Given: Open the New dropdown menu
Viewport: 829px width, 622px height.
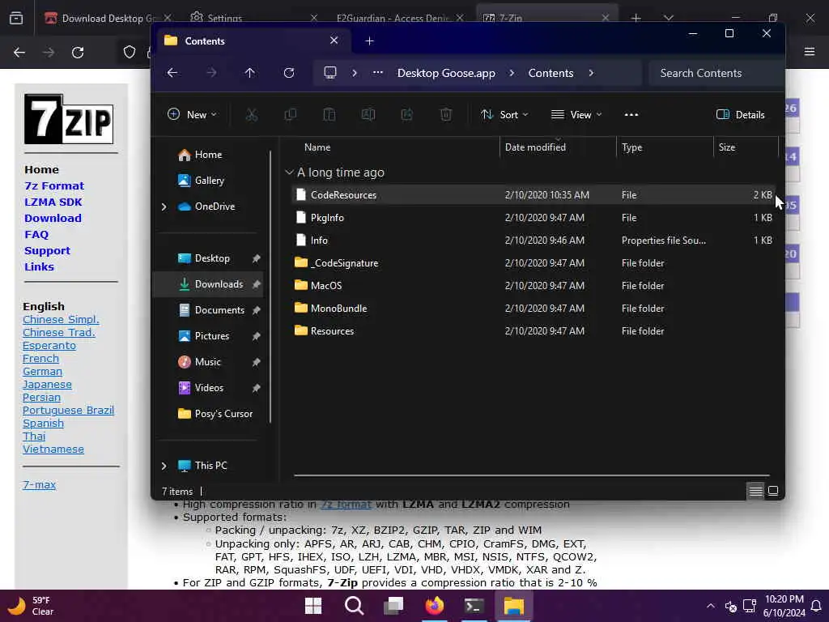Looking at the screenshot, I should (x=192, y=115).
